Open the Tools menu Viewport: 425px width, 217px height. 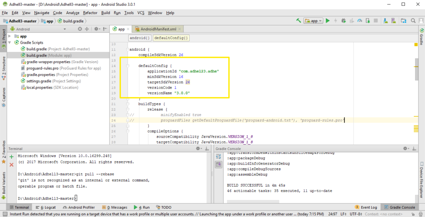point(129,13)
